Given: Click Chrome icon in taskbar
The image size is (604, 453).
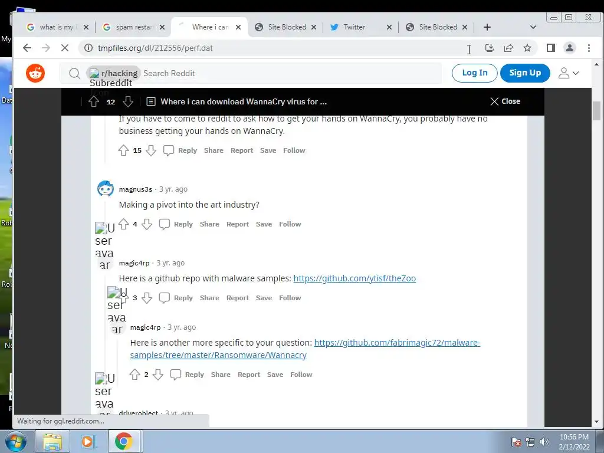Looking at the screenshot, I should coord(123,441).
